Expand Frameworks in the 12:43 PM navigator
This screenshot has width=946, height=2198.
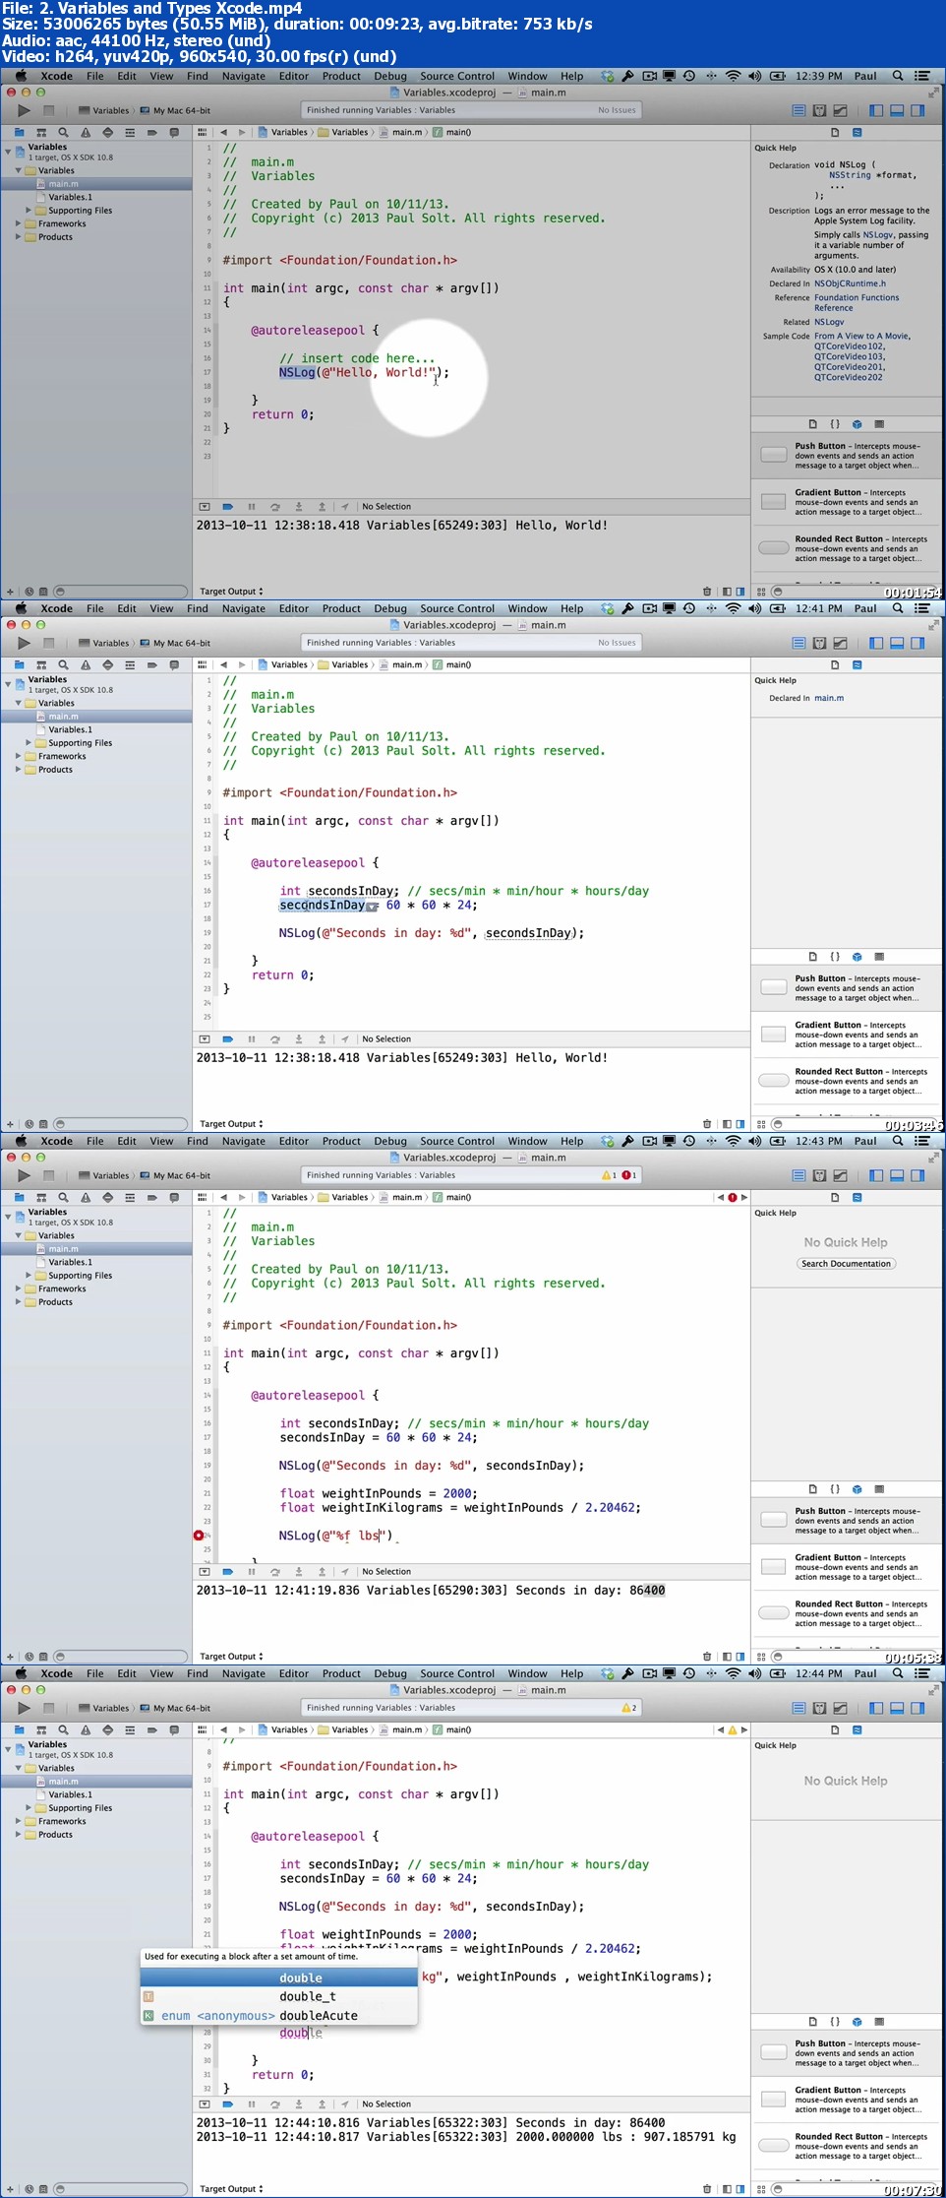[18, 1288]
